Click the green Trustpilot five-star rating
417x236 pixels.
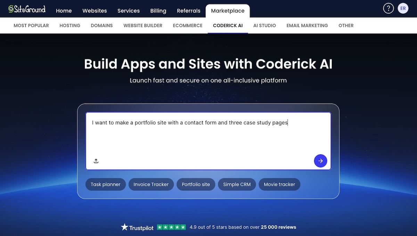171,227
